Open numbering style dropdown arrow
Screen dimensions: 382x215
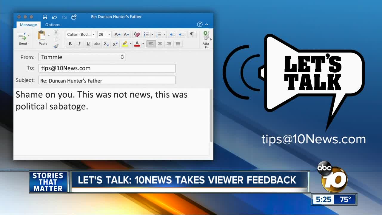164,35
